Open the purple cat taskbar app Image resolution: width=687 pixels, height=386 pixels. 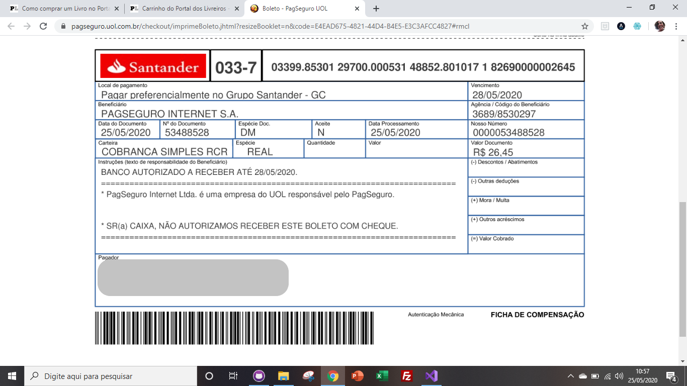pos(259,376)
